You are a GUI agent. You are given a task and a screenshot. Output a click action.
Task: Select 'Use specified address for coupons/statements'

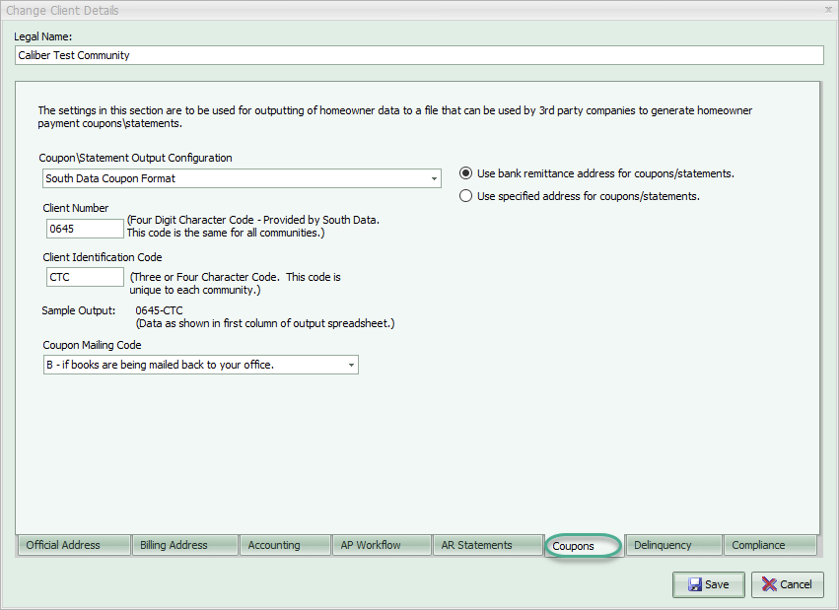point(464,194)
